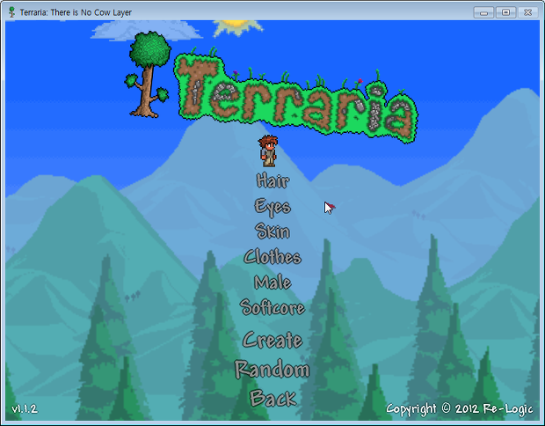Go Back to the previous menu
This screenshot has width=545, height=426.
point(272,398)
